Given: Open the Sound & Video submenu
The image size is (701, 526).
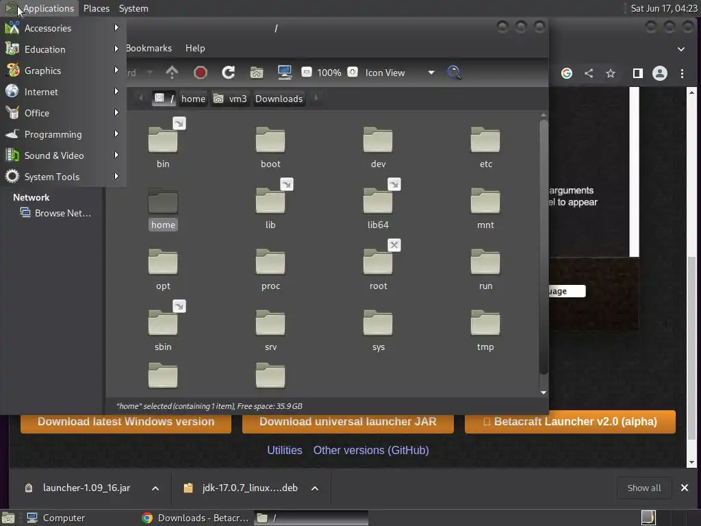Looking at the screenshot, I should coord(62,155).
